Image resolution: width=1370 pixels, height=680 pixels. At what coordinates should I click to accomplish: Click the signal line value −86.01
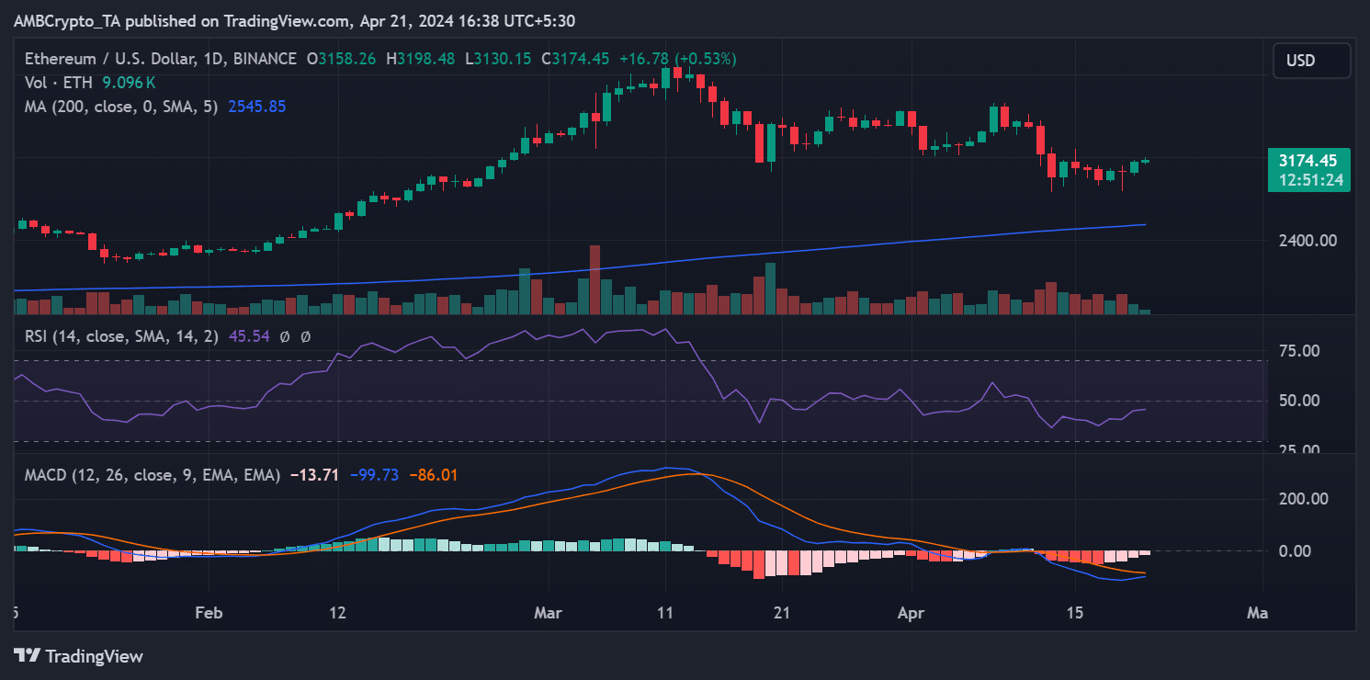tap(433, 475)
